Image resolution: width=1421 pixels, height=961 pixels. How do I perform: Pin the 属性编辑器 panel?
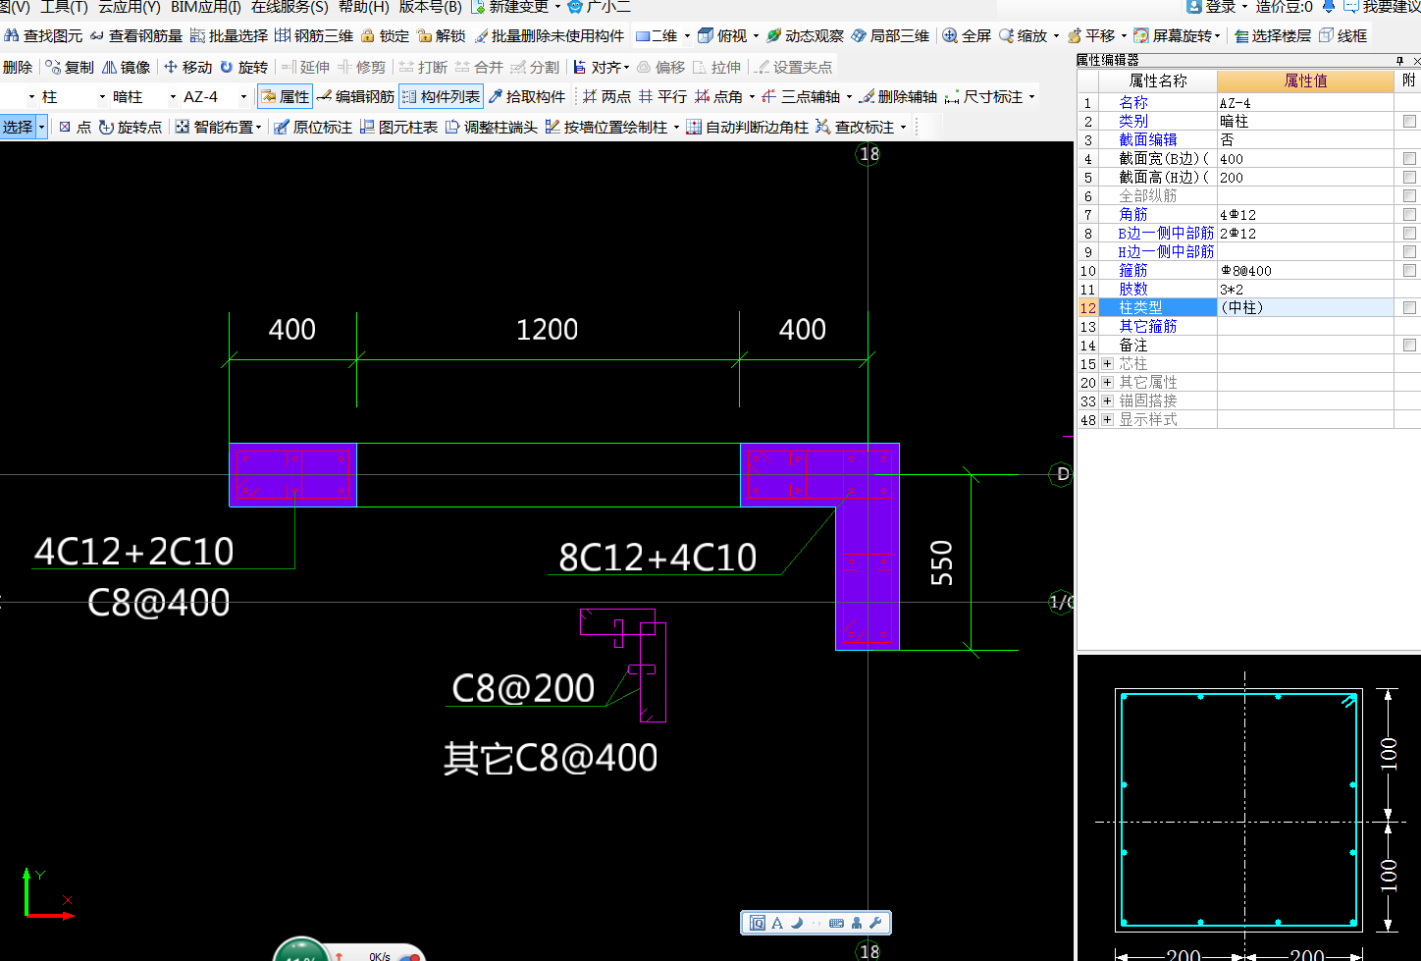click(x=1399, y=60)
